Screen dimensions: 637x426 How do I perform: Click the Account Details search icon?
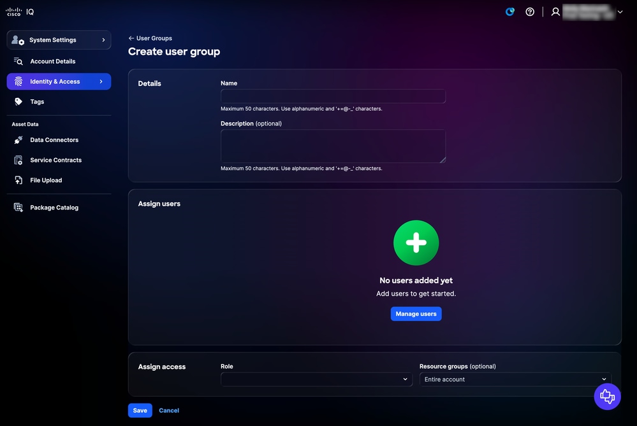click(18, 61)
